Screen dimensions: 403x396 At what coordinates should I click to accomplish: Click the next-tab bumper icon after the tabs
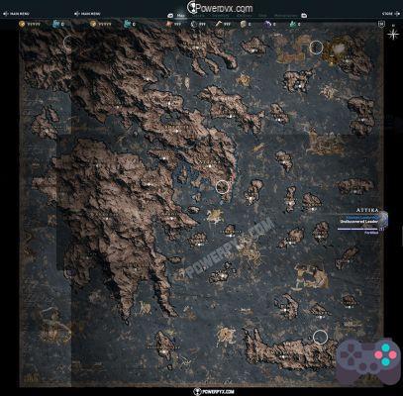pyautogui.click(x=304, y=15)
